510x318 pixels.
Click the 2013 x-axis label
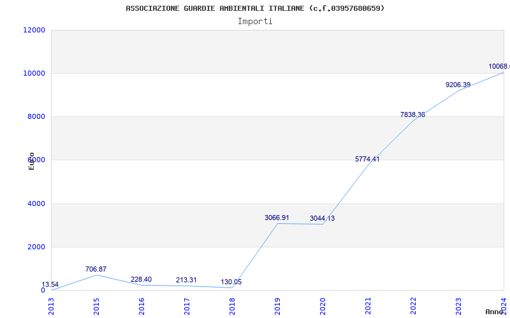coord(51,306)
